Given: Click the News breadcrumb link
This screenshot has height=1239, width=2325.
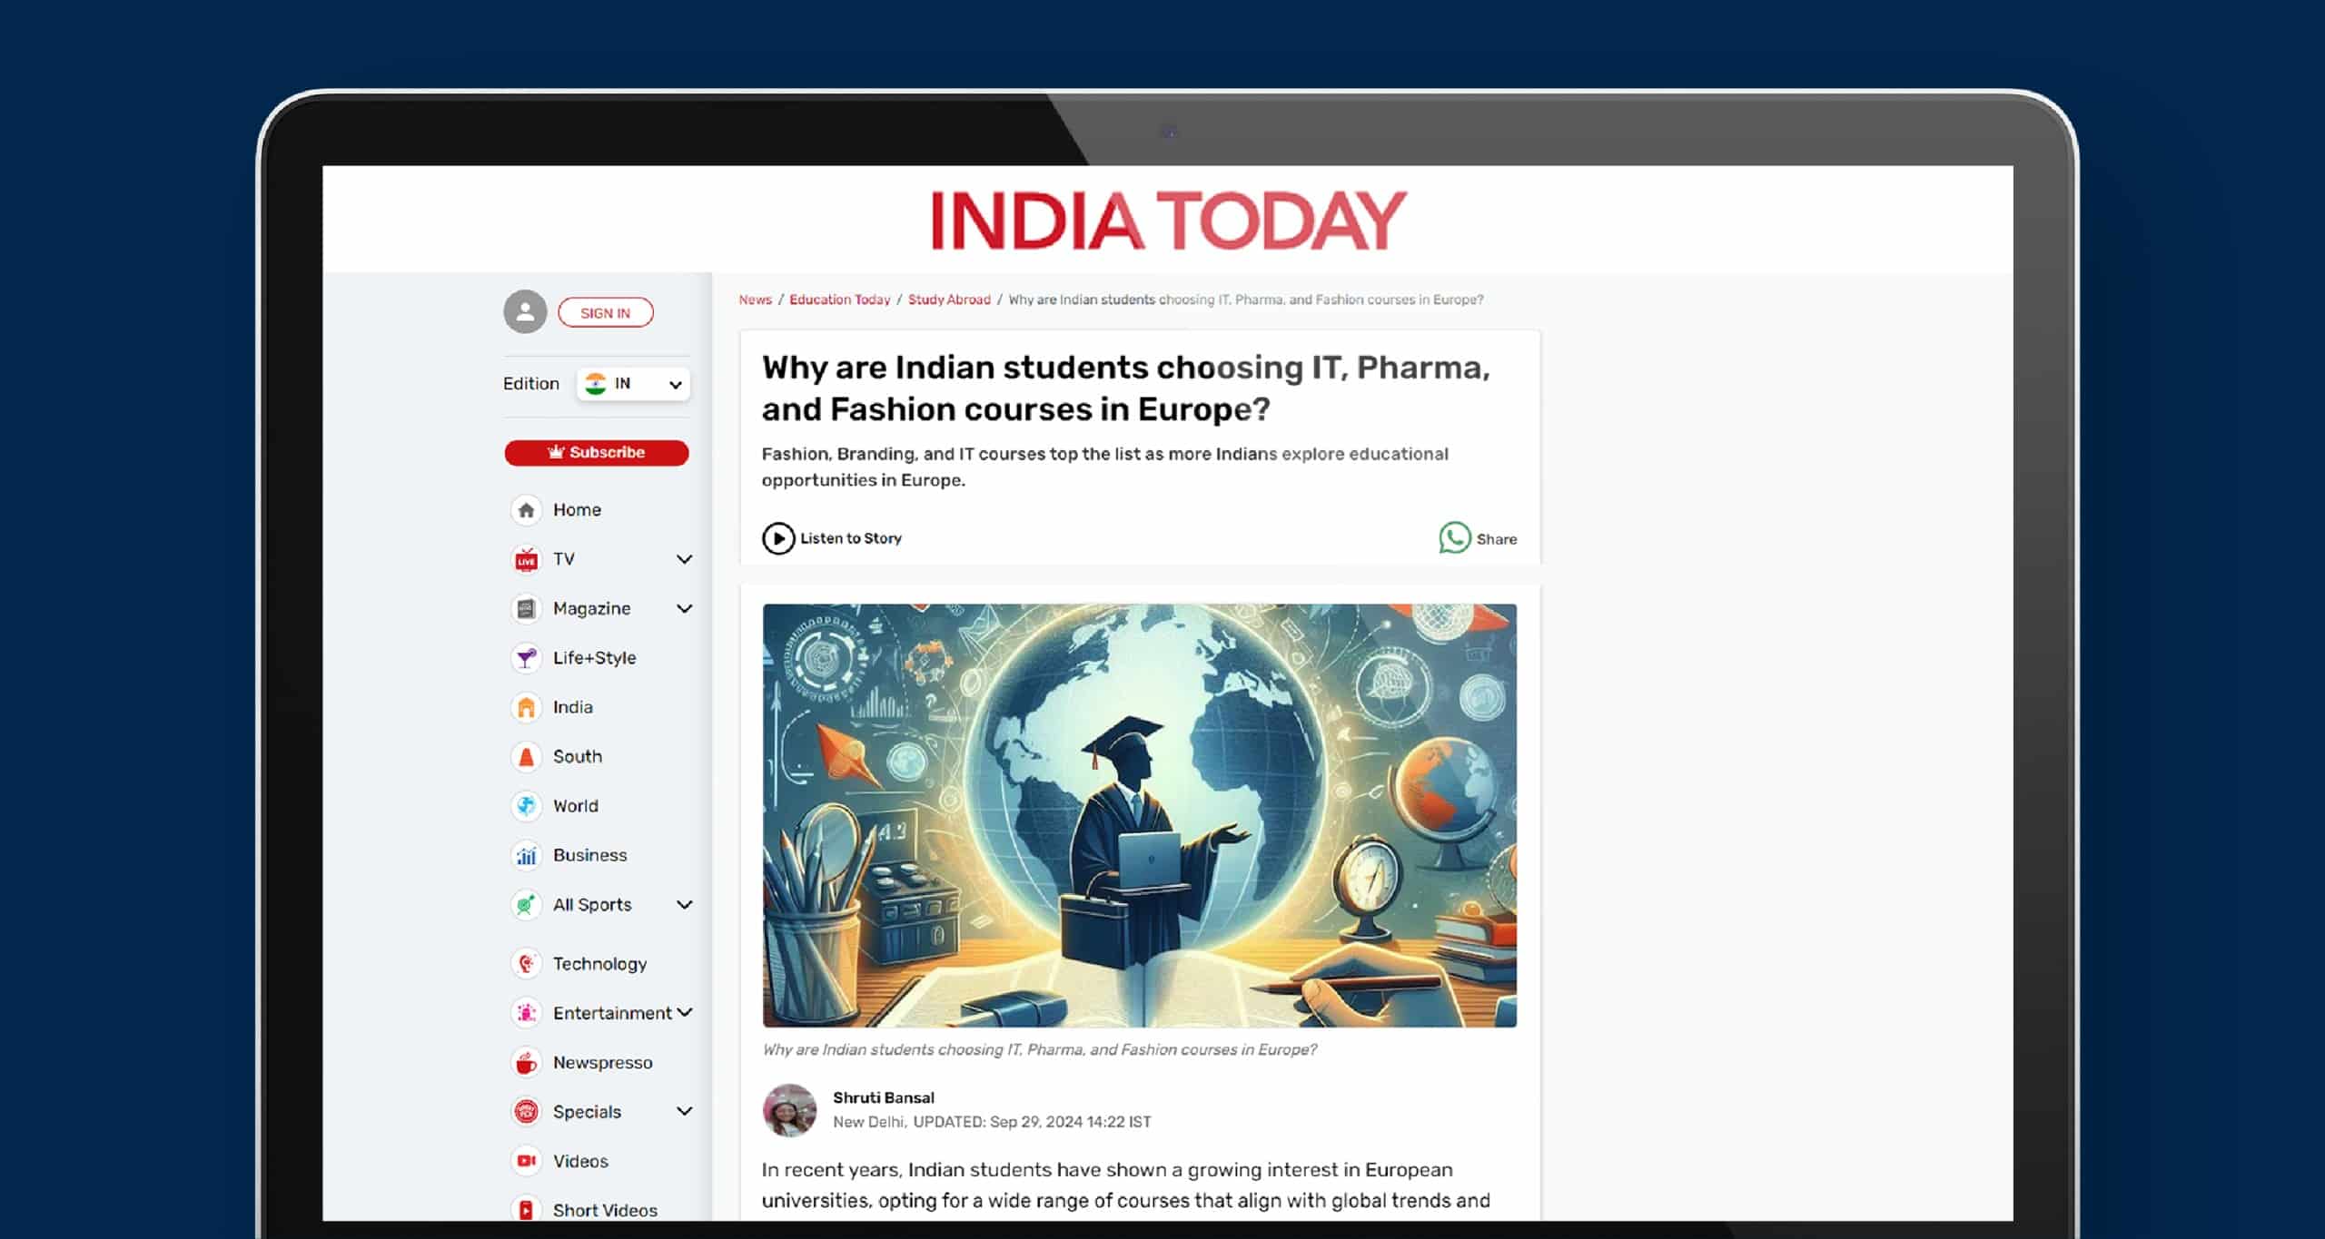Looking at the screenshot, I should click(755, 300).
